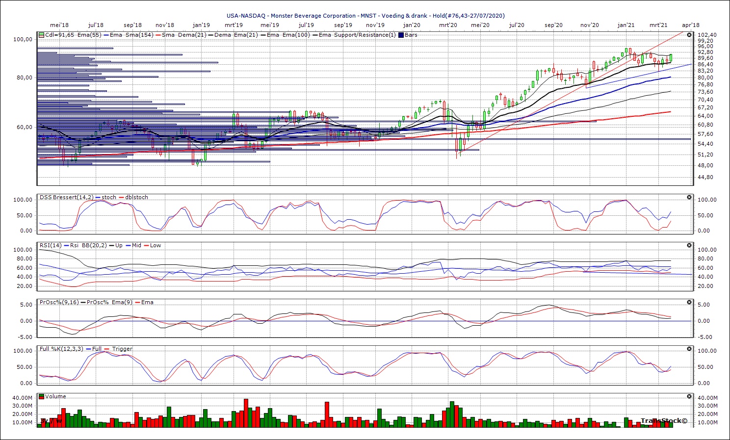Click the jul'20 date label on time axis

click(517, 25)
